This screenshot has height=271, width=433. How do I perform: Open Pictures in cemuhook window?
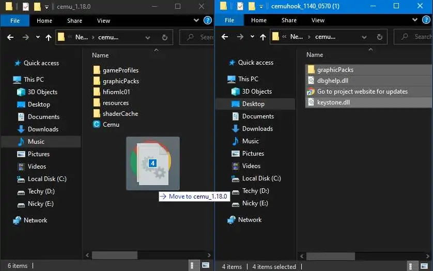pos(248,154)
